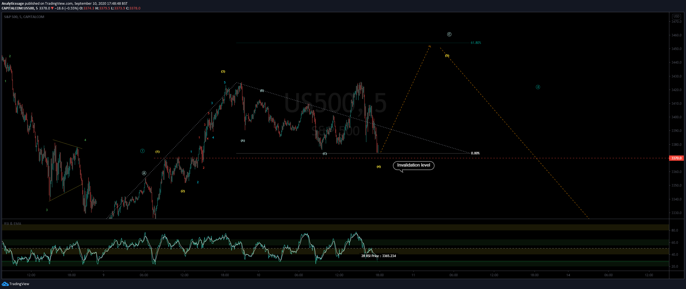Click 3470.0 on the price axis
This screenshot has height=289, width=686.
point(676,22)
